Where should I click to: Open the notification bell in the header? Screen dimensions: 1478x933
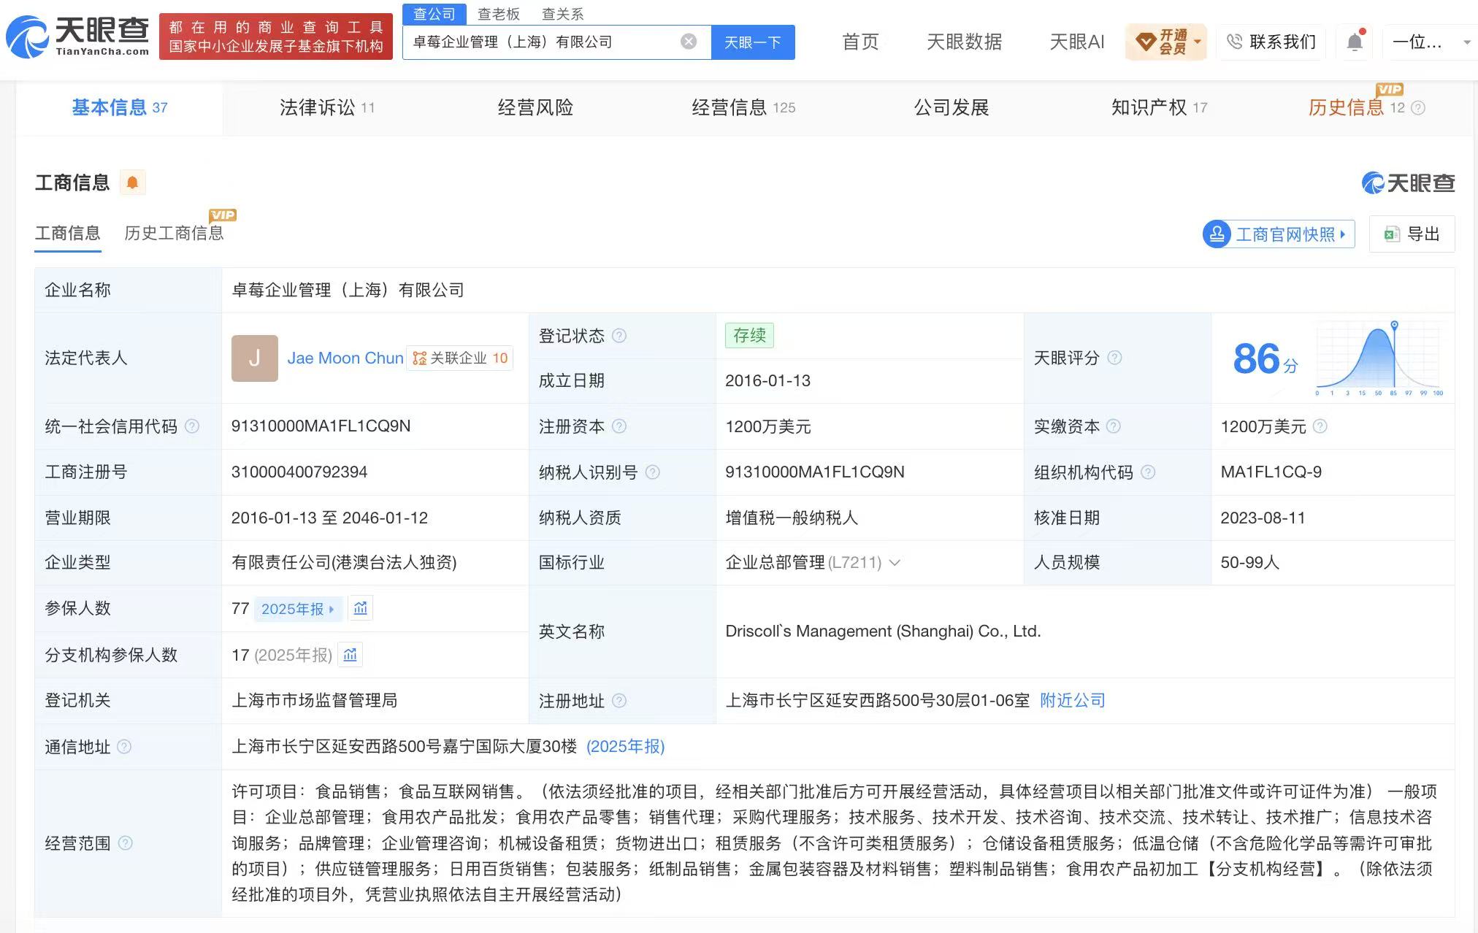pos(1355,42)
